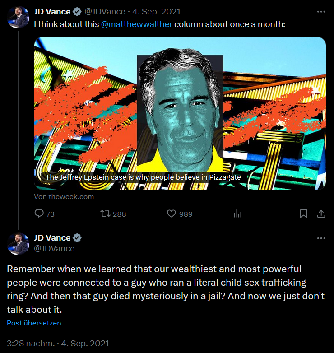Image resolution: width=334 pixels, height=353 pixels.
Task: Open the @matthewwalther mention link
Action: 137,24
